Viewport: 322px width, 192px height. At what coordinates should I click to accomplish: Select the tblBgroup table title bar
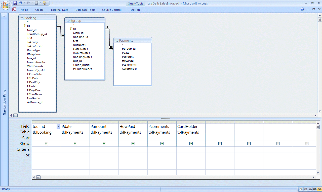pyautogui.click(x=85, y=21)
